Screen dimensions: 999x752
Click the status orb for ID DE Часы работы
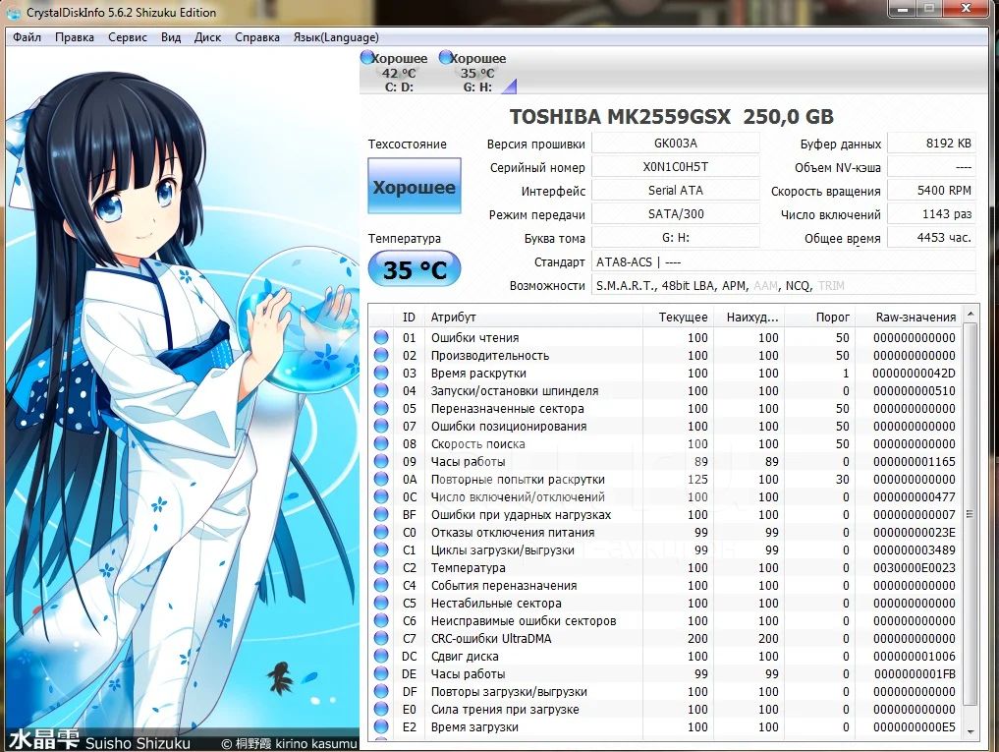click(381, 673)
